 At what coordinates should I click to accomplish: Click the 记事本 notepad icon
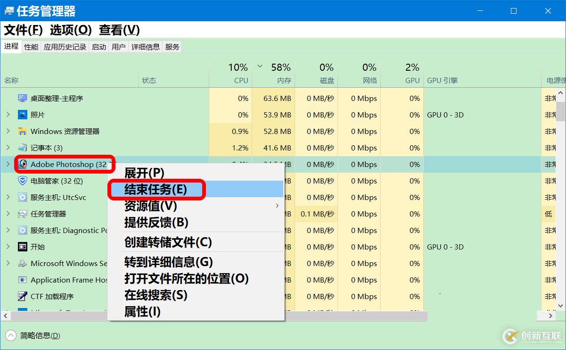pos(22,148)
